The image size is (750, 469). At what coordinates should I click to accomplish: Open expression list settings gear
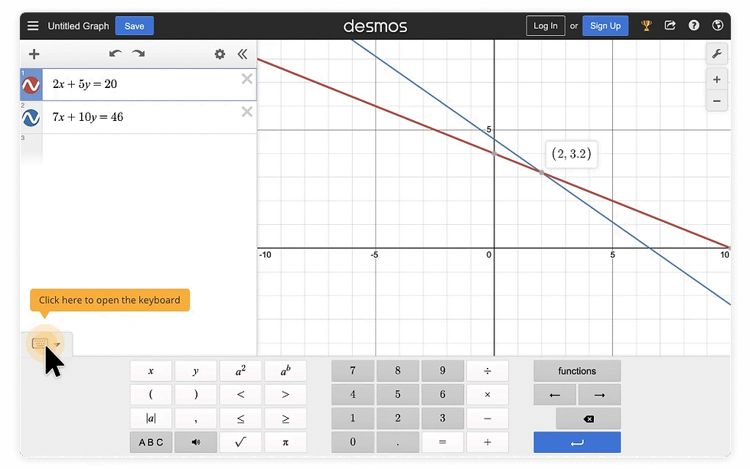[x=220, y=54]
